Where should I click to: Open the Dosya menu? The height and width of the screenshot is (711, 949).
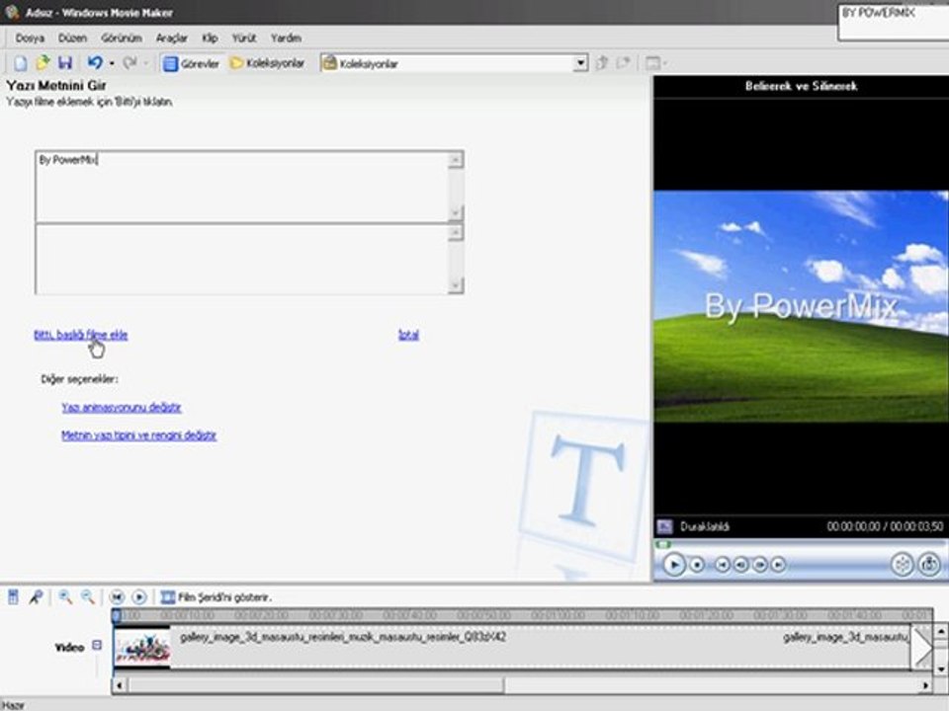(30, 38)
